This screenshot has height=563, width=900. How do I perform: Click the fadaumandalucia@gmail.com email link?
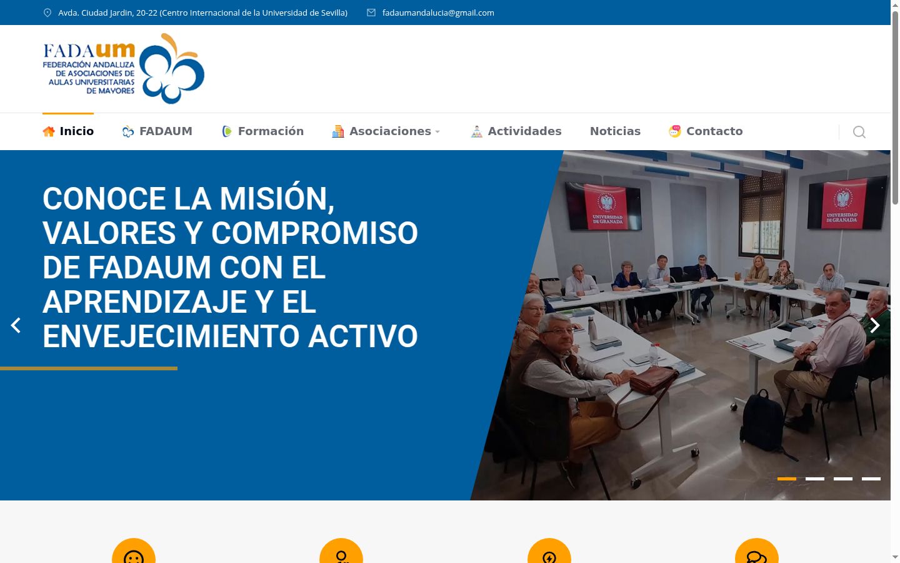coord(438,13)
